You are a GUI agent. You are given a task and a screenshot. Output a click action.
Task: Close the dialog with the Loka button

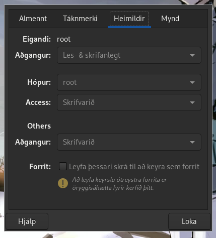coord(189,221)
